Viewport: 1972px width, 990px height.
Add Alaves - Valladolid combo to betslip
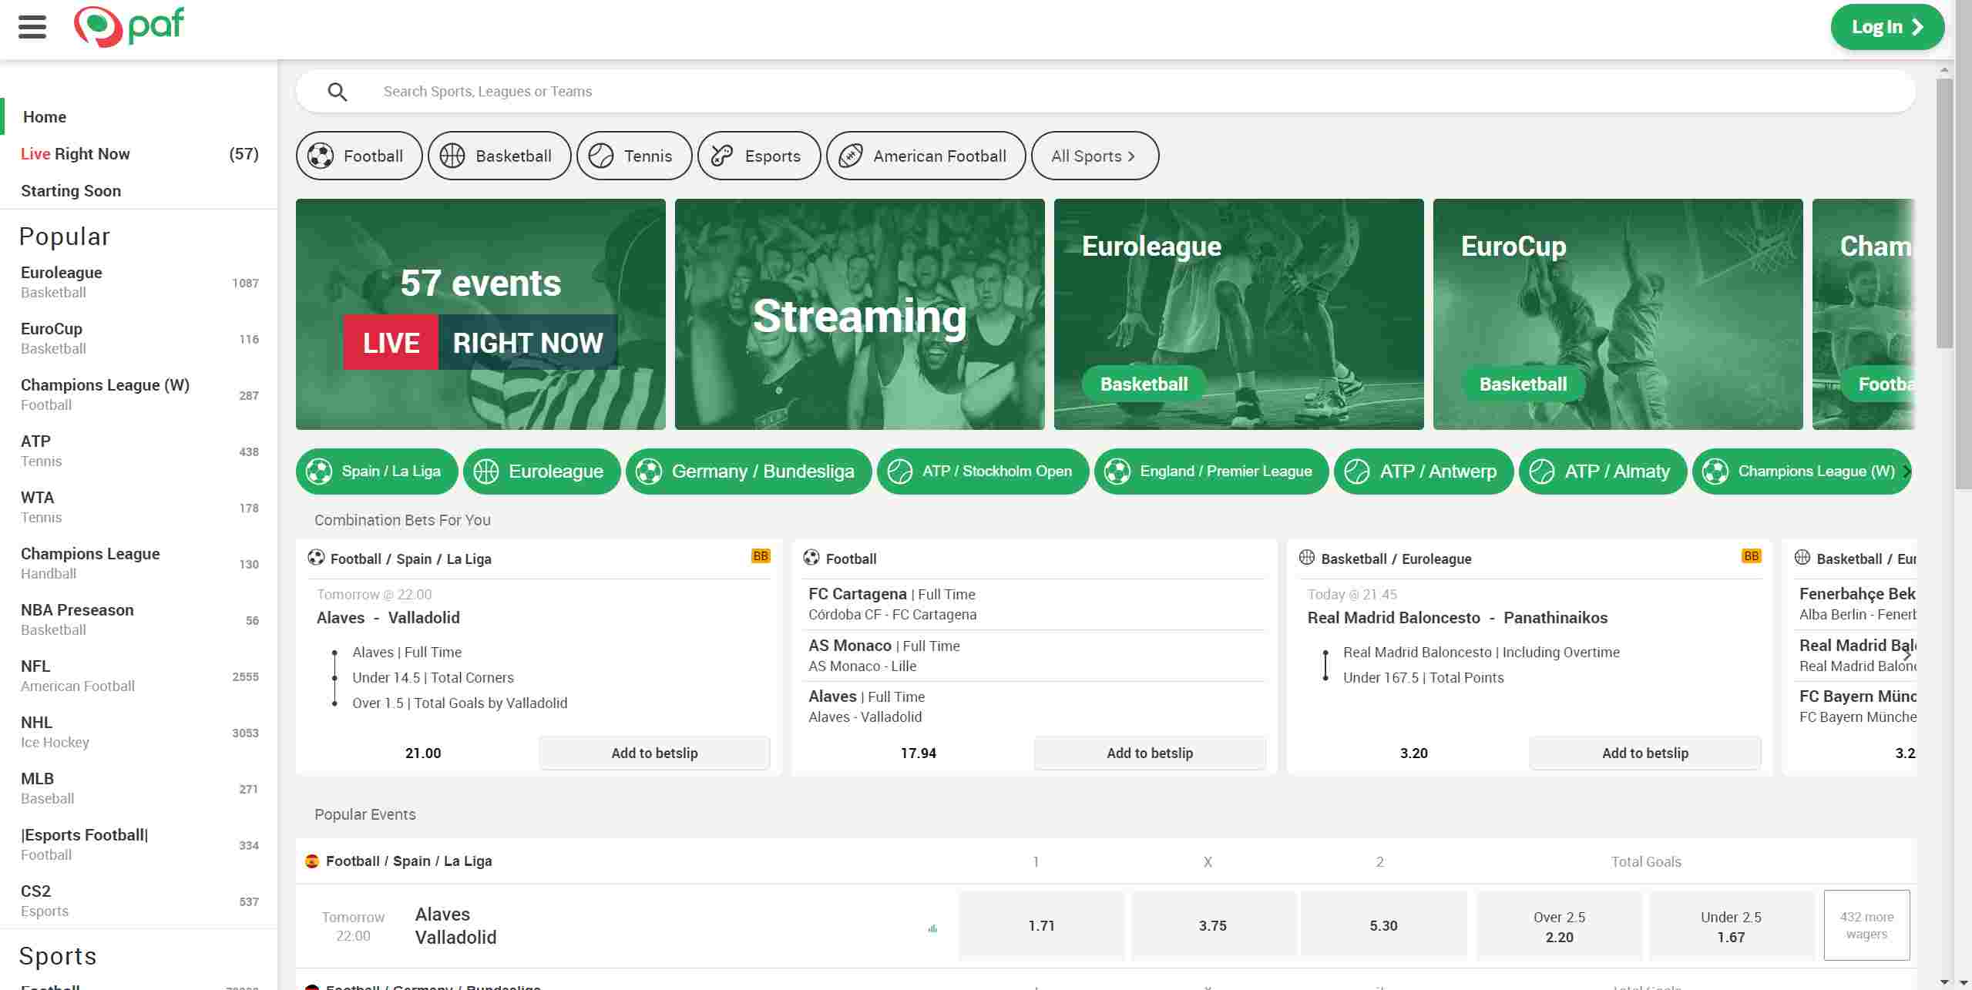(x=654, y=753)
